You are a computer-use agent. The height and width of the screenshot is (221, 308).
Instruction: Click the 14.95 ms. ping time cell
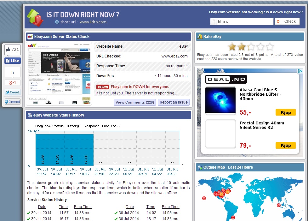tap(170, 213)
